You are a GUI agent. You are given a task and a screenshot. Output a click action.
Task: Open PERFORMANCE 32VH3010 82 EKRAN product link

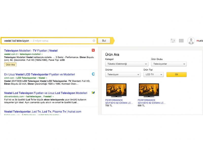[x=151, y=102]
